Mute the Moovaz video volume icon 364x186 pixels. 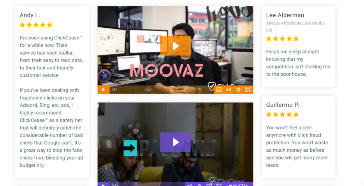(229, 90)
